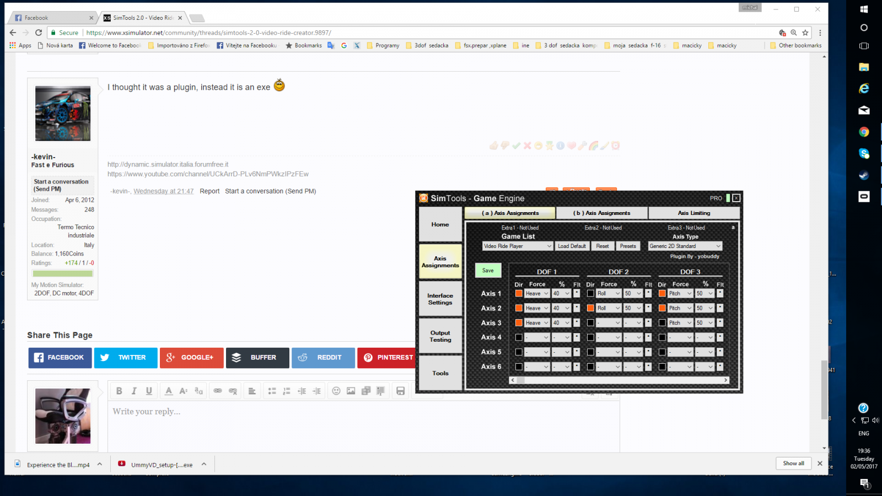Remove link with the unlink icon

coord(233,391)
